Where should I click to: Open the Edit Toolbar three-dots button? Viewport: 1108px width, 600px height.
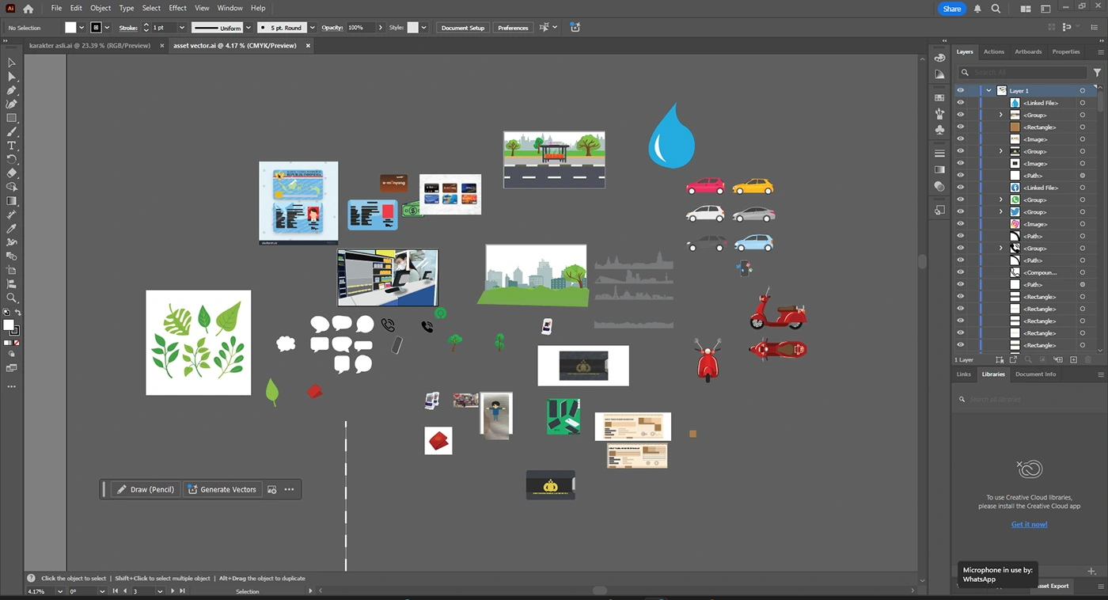pos(12,386)
